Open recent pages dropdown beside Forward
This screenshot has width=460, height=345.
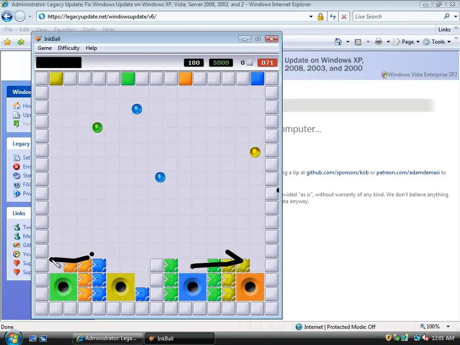coord(30,17)
